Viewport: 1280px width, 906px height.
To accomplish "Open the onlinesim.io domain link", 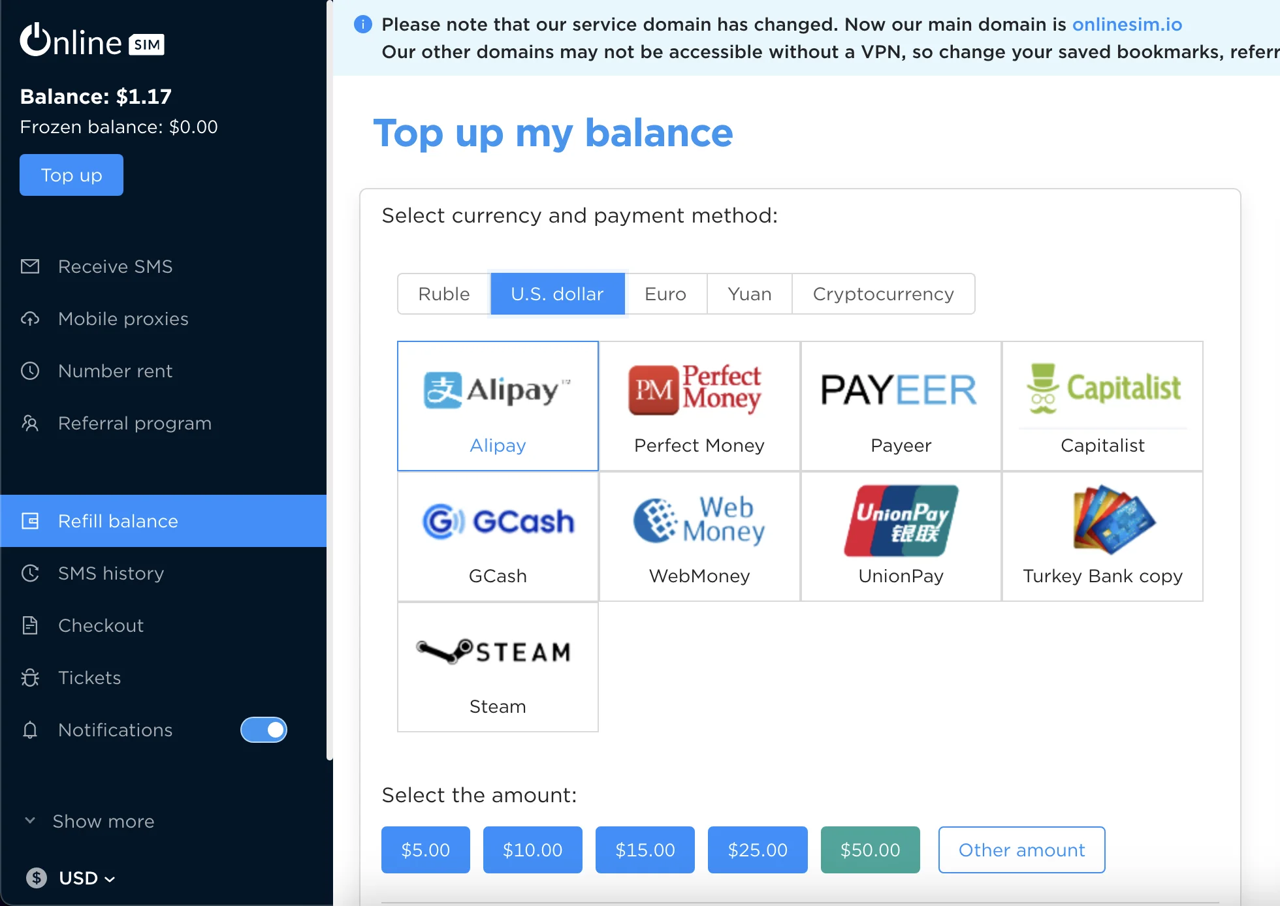I will [x=1127, y=24].
